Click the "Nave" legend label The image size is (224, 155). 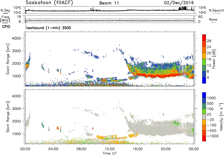pyautogui.click(x=213, y=19)
